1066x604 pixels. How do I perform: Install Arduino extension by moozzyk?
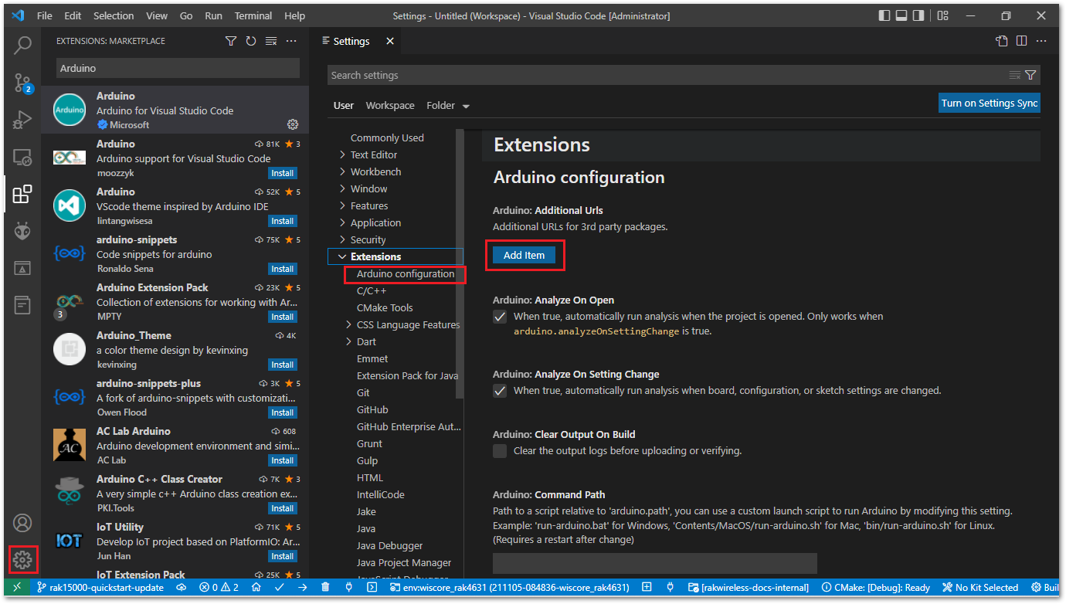pyautogui.click(x=283, y=173)
